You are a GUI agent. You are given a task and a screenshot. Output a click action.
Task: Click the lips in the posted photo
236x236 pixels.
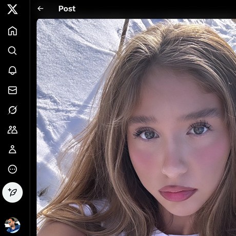point(178,193)
